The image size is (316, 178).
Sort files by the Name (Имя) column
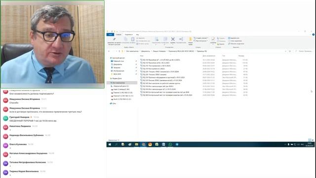pos(142,56)
